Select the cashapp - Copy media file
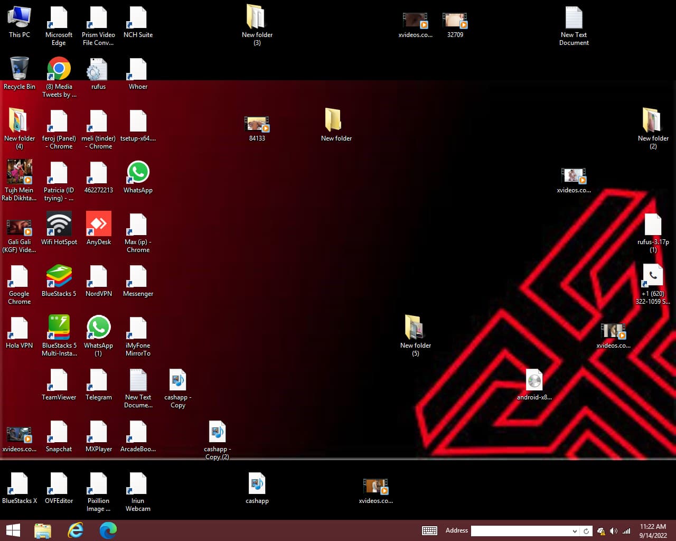 (178, 388)
